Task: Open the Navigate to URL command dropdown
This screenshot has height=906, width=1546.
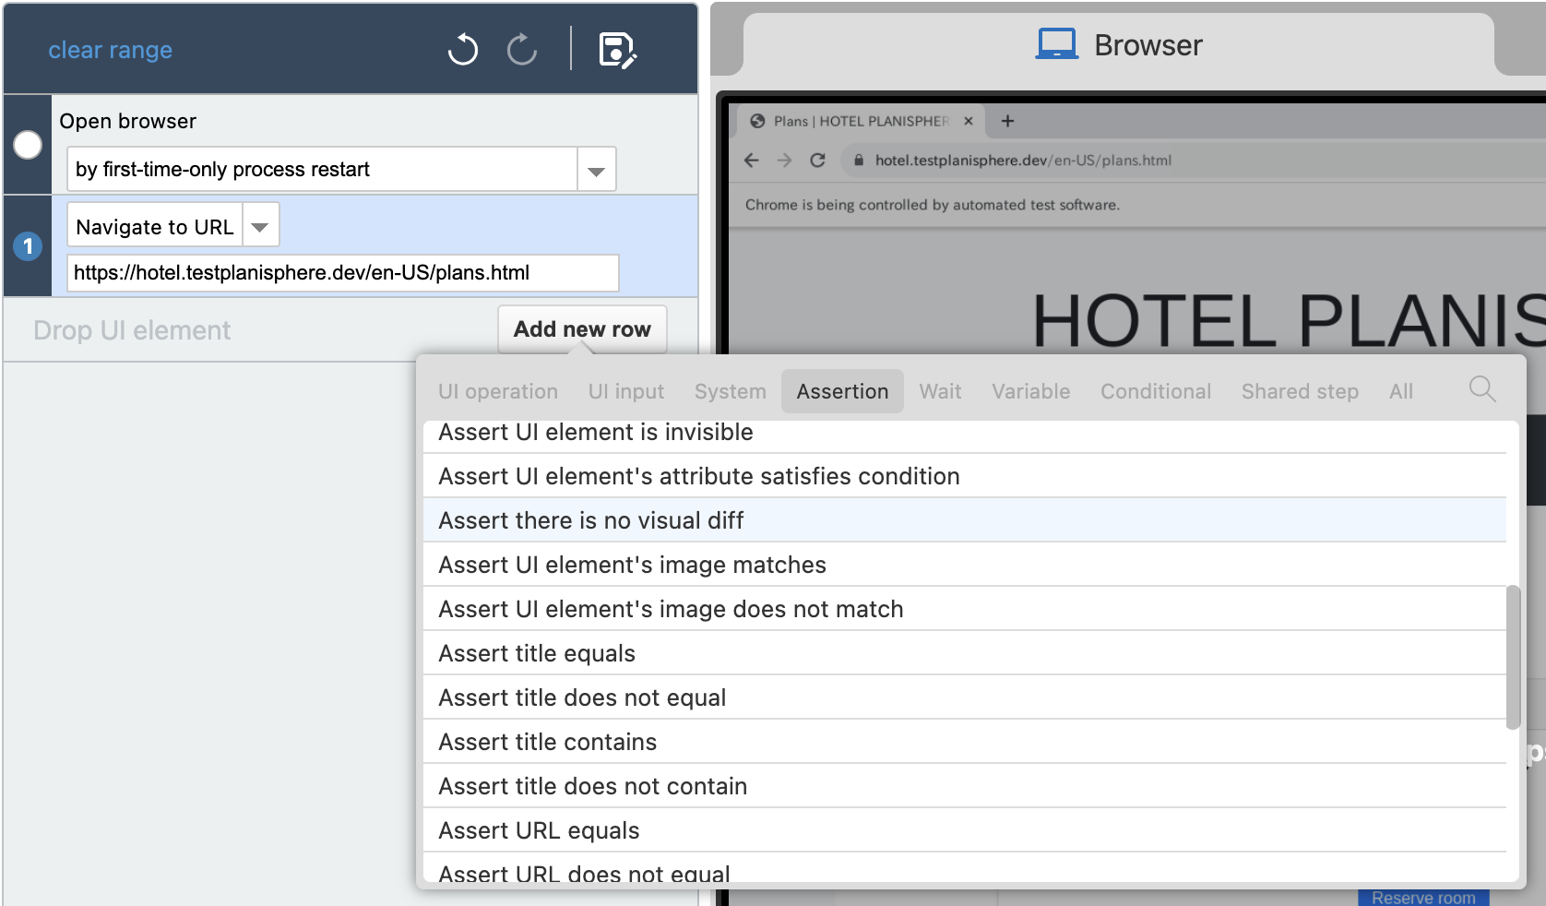Action: click(x=260, y=226)
